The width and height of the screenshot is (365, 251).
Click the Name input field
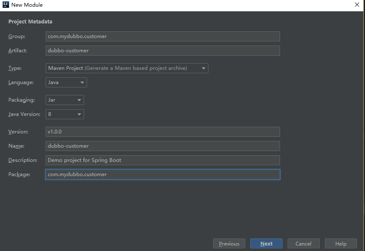tap(163, 146)
